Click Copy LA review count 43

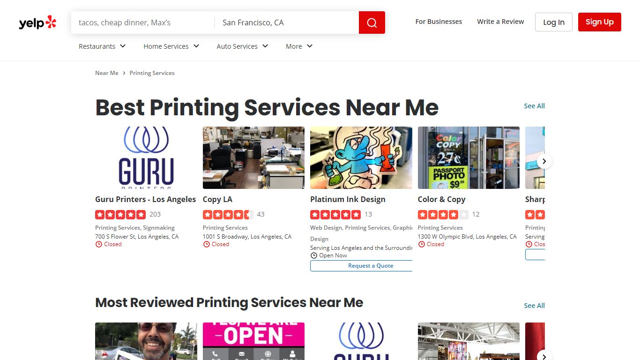pos(260,214)
